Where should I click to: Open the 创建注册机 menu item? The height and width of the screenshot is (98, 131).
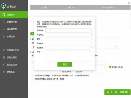click(14, 57)
